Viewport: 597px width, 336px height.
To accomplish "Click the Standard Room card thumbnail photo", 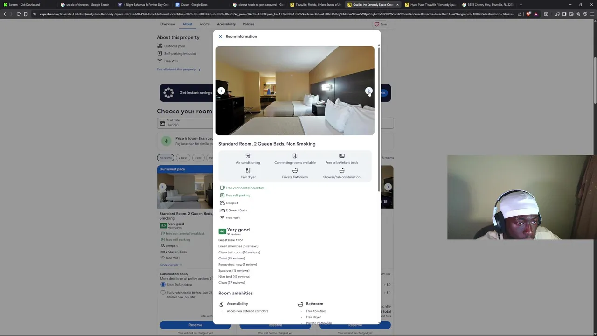I will (185, 190).
